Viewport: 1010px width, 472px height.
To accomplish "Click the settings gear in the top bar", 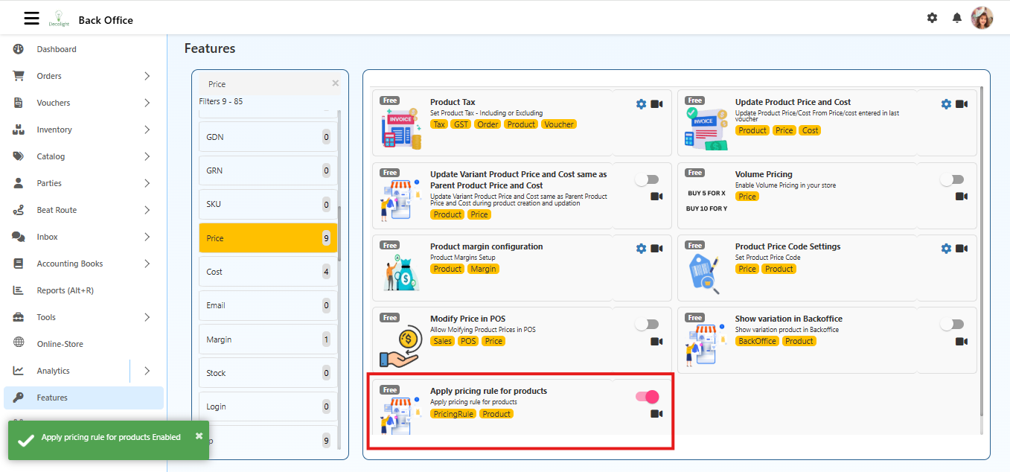I will (x=932, y=17).
